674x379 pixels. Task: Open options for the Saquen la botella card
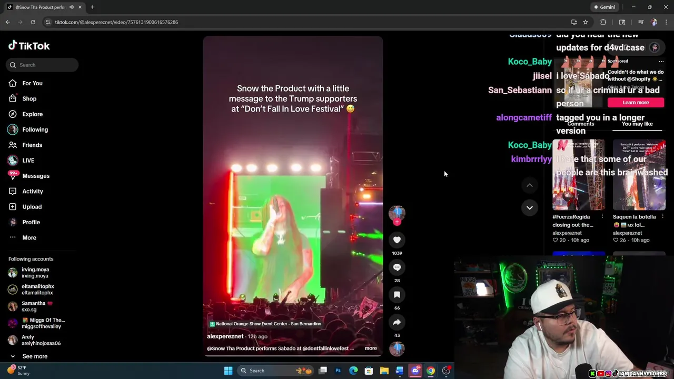662,216
